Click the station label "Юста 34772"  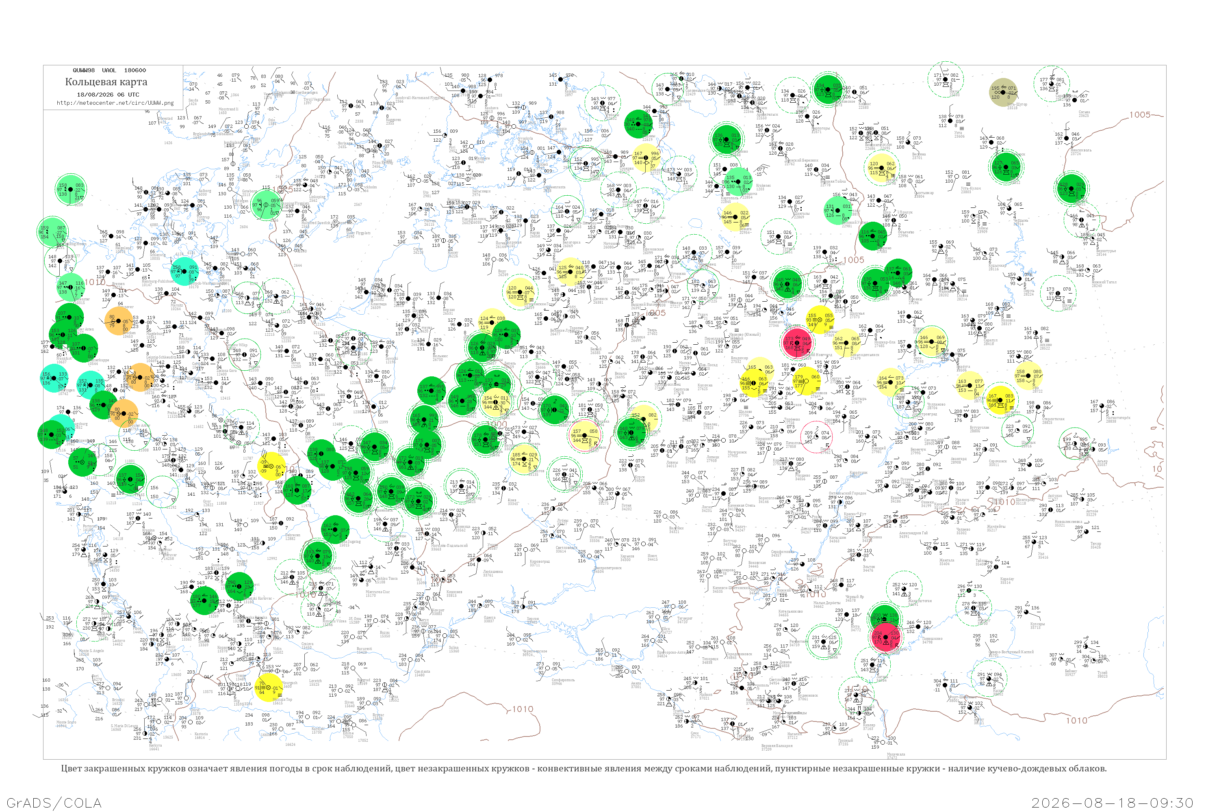[x=856, y=628]
